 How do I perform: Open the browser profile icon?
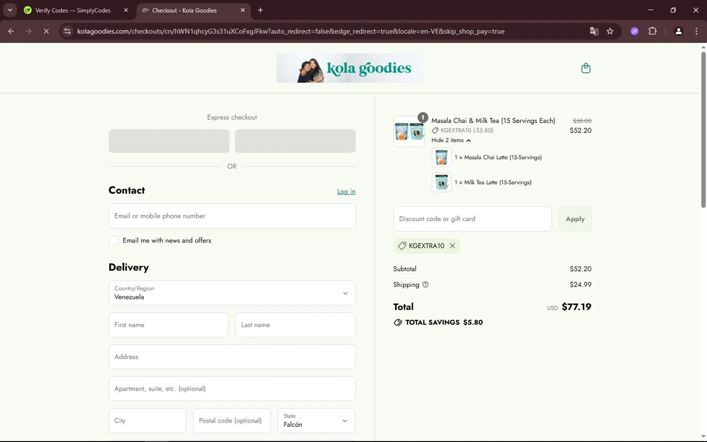679,31
